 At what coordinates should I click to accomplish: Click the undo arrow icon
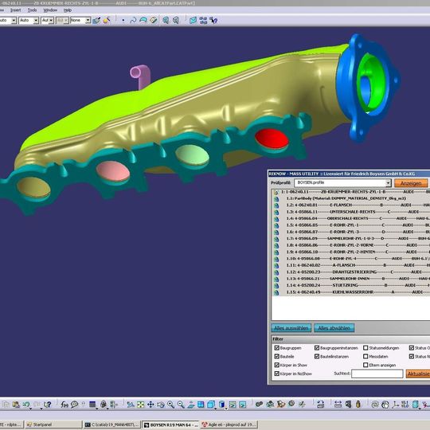pyautogui.click(x=26, y=405)
